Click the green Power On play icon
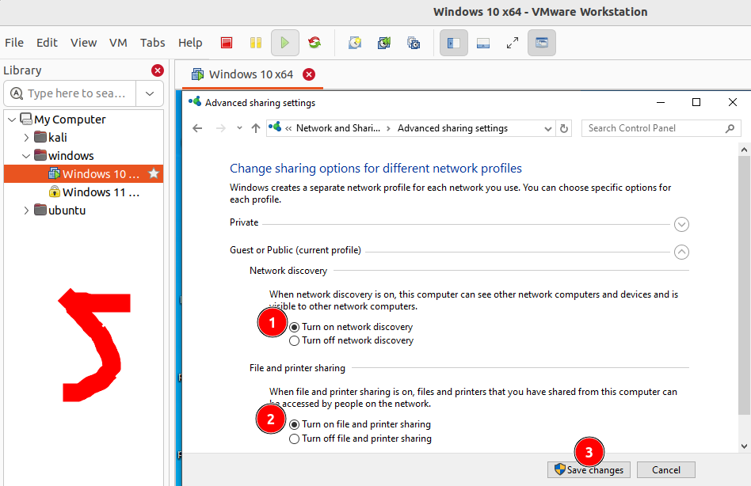Screen dimensions: 751x486 [x=285, y=43]
